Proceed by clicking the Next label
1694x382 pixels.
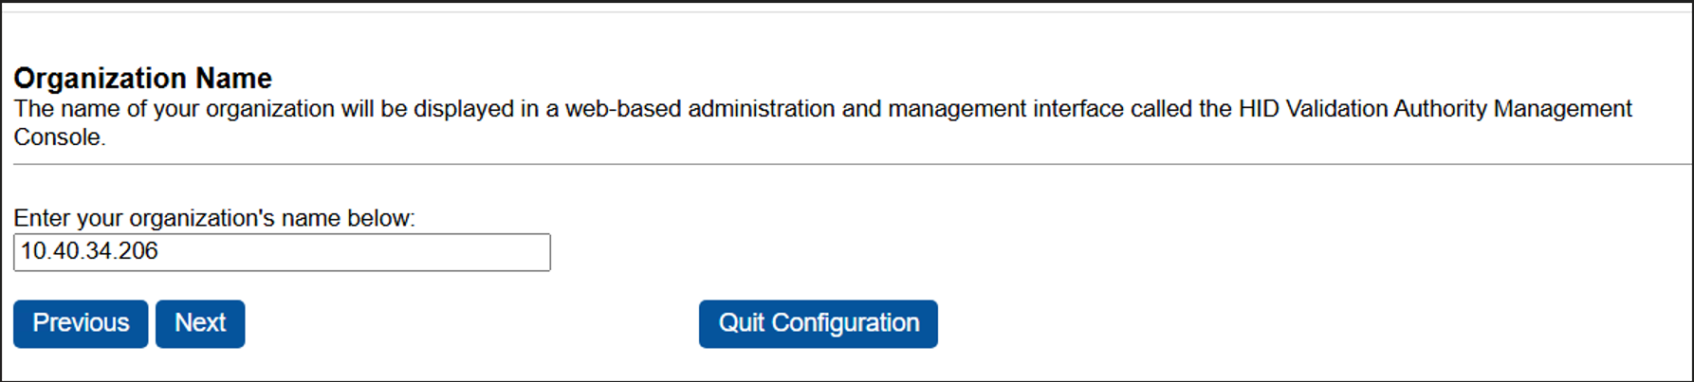coord(200,323)
